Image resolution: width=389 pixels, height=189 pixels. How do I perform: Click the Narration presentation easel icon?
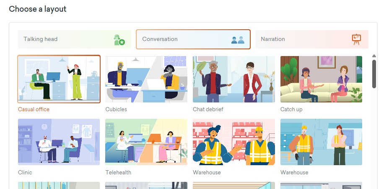coord(356,39)
